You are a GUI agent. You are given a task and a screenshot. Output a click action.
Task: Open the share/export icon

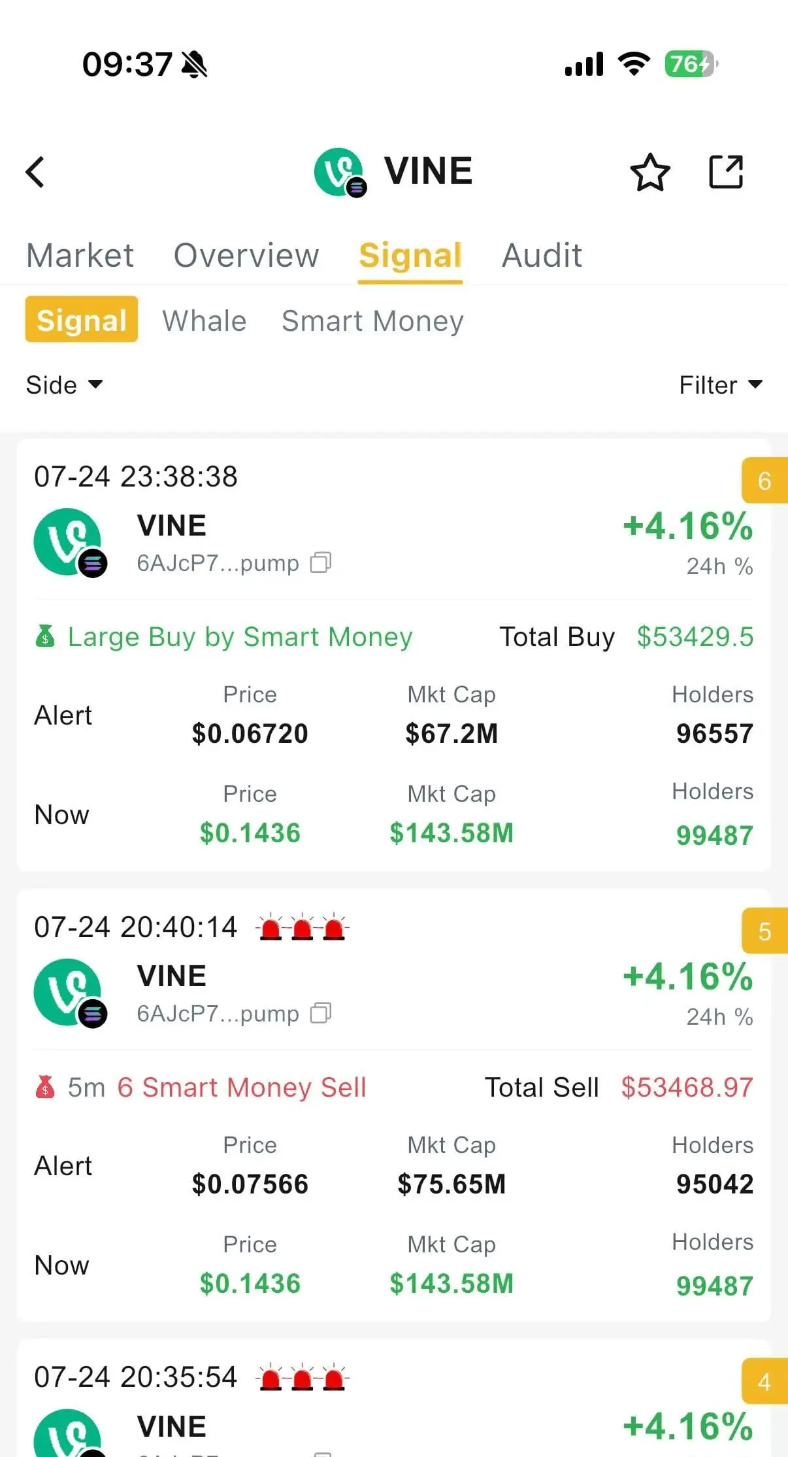[x=726, y=172]
